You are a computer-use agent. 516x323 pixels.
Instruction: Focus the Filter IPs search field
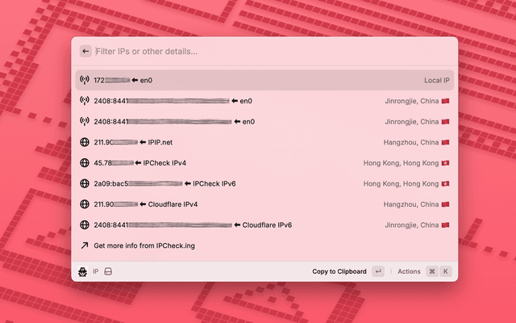click(266, 51)
